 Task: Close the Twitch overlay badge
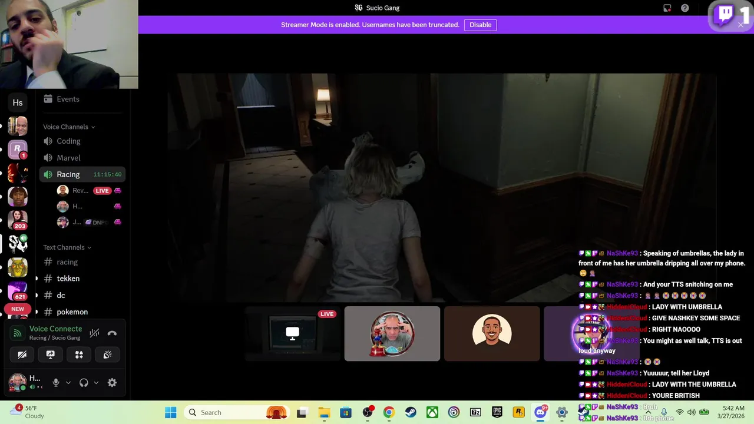tap(741, 25)
